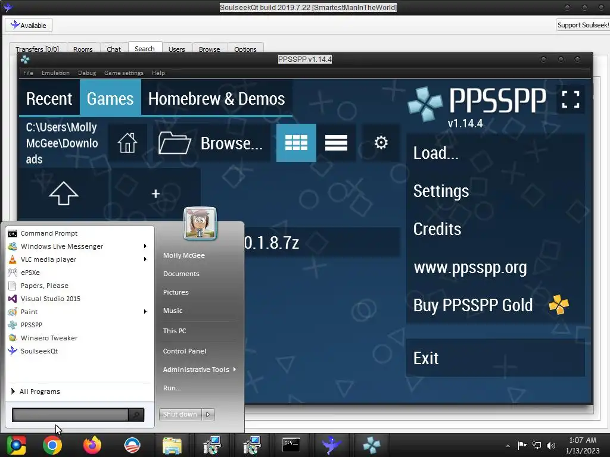Viewport: 610px width, 457px height.
Task: Go up one folder with the up arrow
Action: (x=64, y=193)
